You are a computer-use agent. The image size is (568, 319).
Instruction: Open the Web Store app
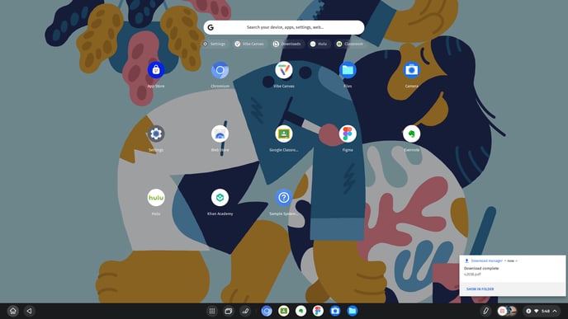tap(220, 134)
